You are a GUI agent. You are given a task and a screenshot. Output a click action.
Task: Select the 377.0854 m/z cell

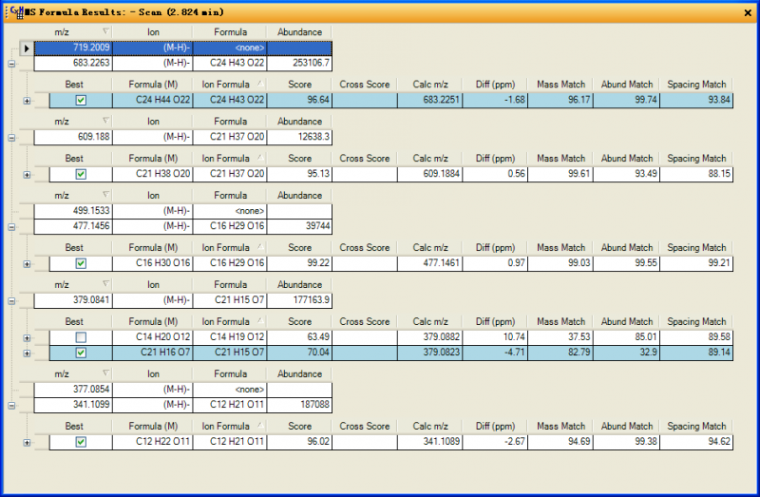73,390
